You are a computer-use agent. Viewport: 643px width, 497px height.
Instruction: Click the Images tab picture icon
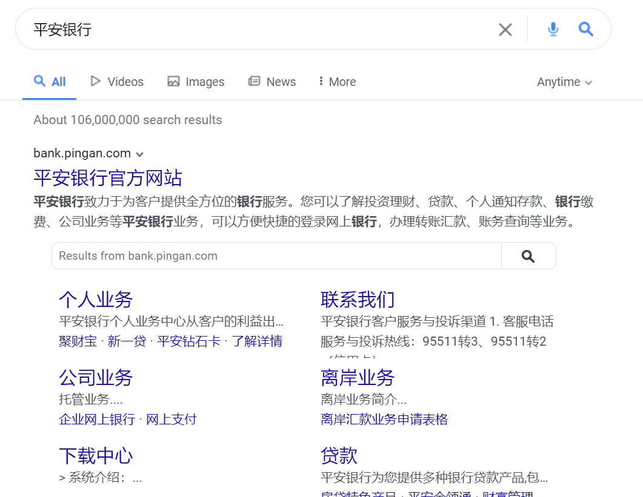coord(174,81)
